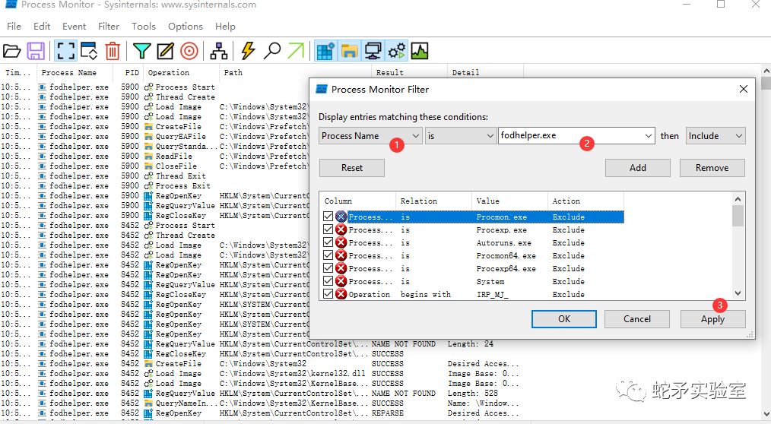Select the ReadFile event row

tap(155, 157)
